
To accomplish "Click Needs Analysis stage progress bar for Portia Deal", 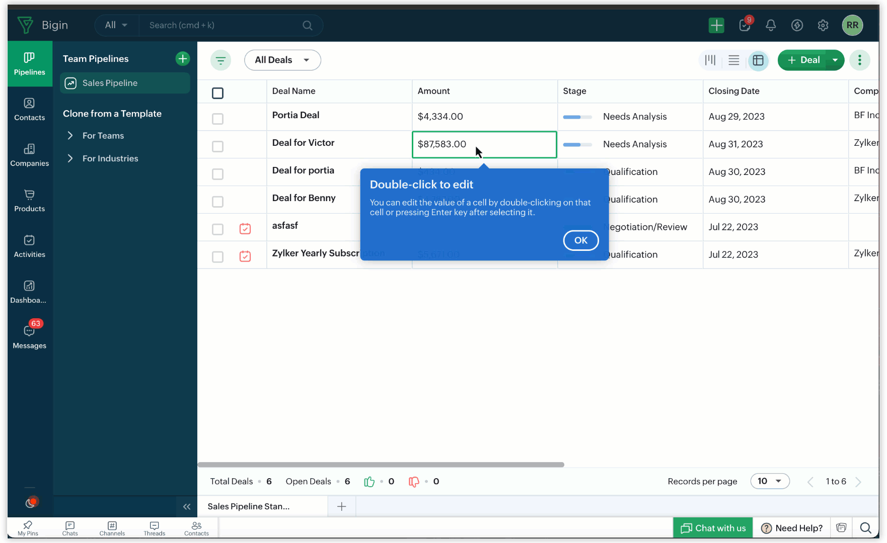I will coord(577,117).
